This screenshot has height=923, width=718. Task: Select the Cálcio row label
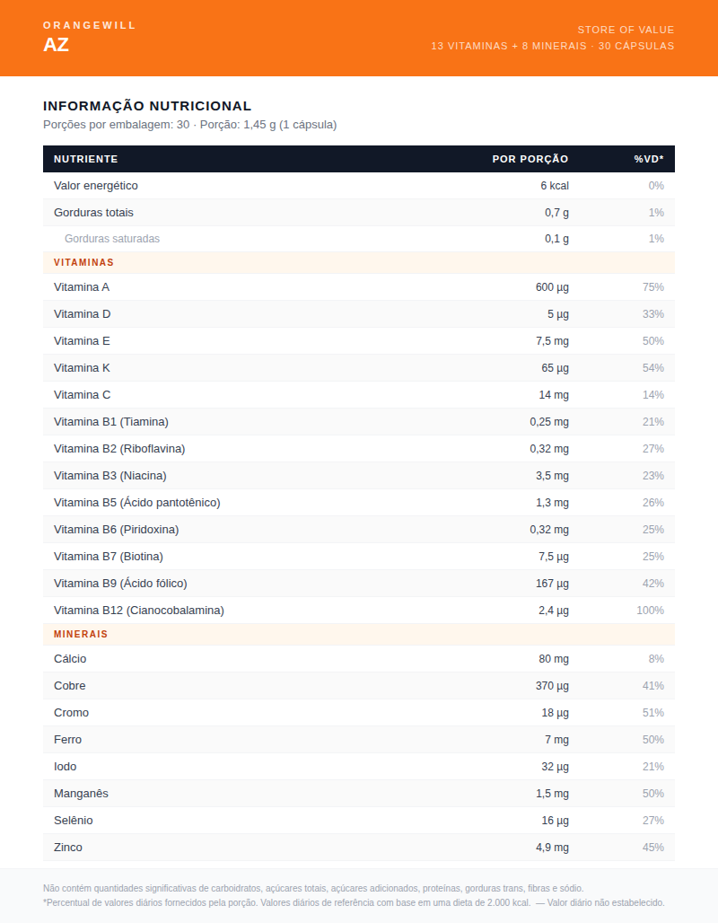(x=70, y=659)
